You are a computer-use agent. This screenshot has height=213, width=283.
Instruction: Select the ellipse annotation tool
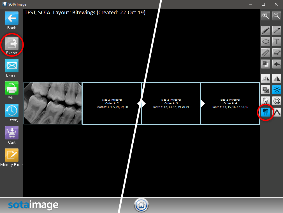(x=266, y=42)
